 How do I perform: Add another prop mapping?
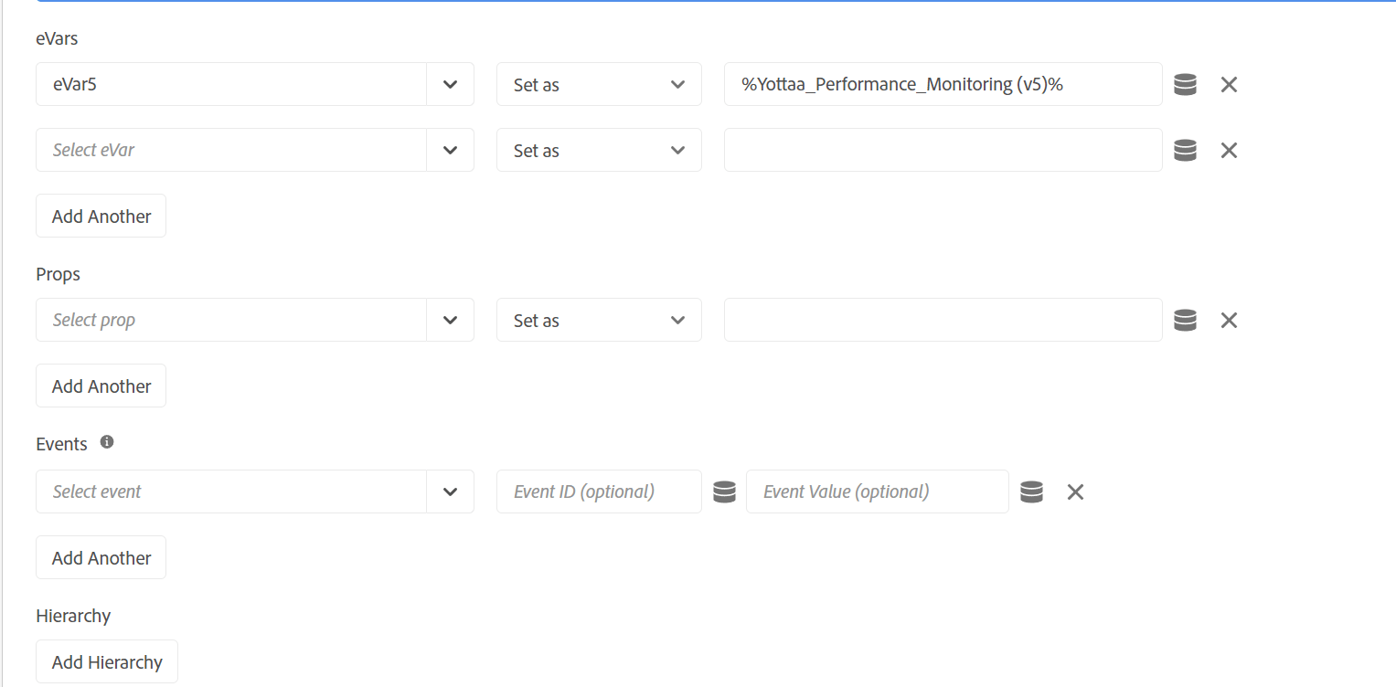pos(101,386)
